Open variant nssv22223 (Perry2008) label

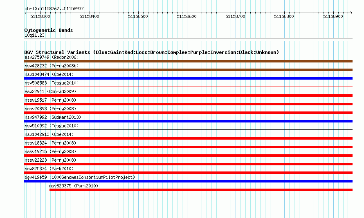pyautogui.click(x=50, y=160)
